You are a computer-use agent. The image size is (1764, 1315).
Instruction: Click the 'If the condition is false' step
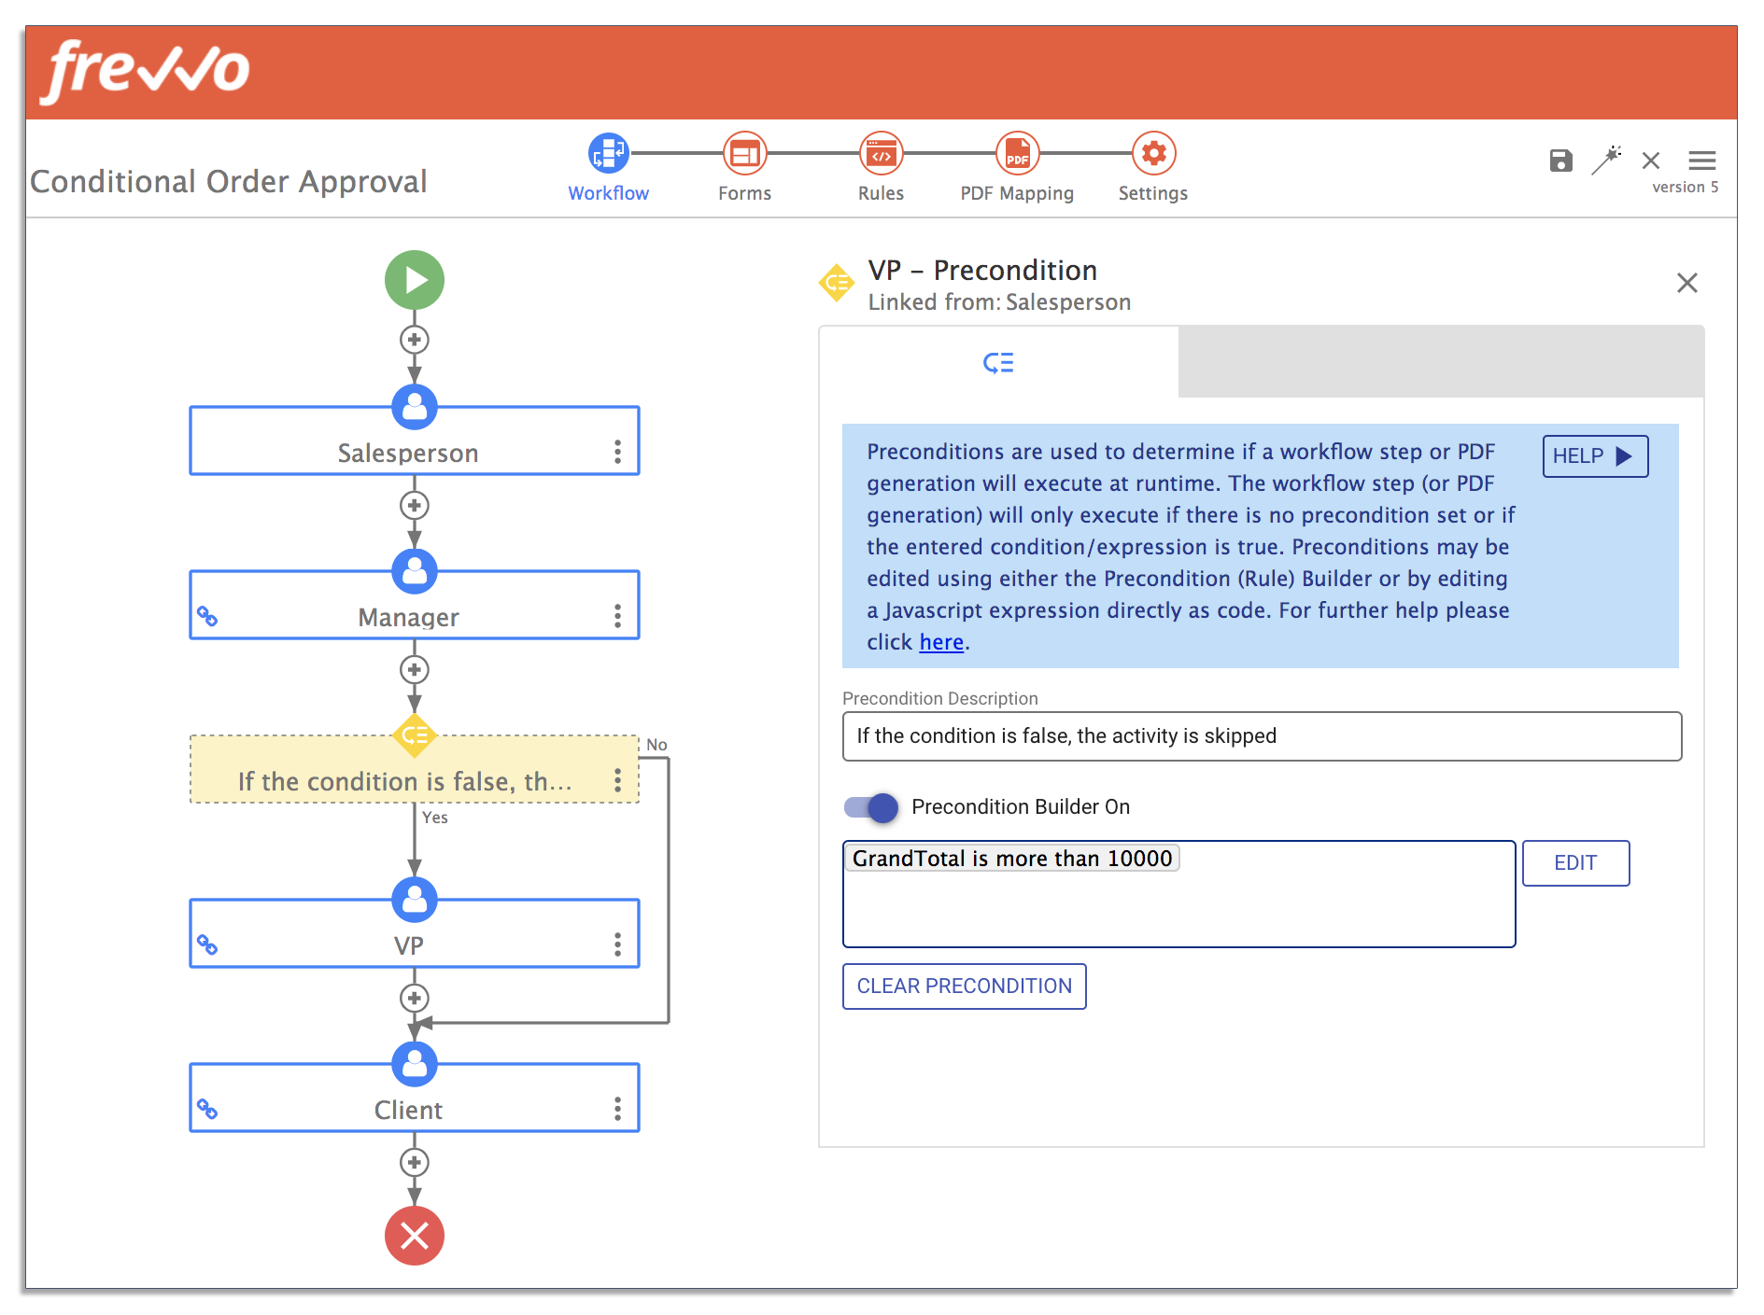point(415,769)
